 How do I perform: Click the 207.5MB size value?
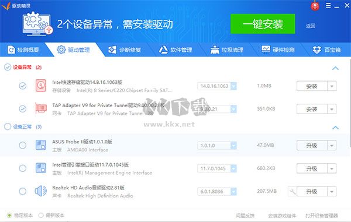click(x=267, y=191)
